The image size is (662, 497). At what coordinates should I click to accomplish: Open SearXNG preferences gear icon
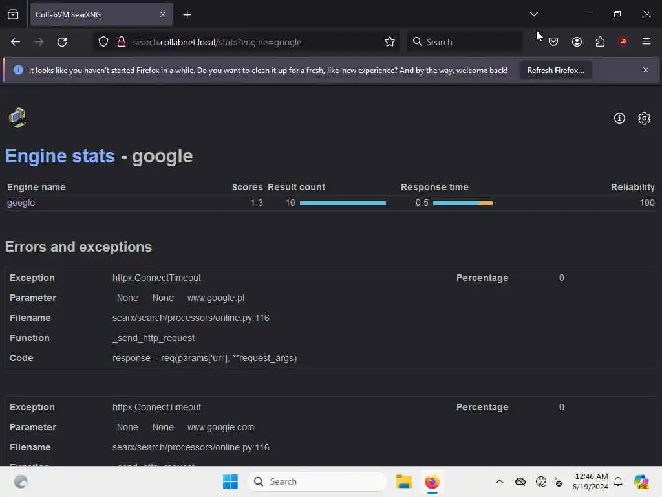coord(645,118)
